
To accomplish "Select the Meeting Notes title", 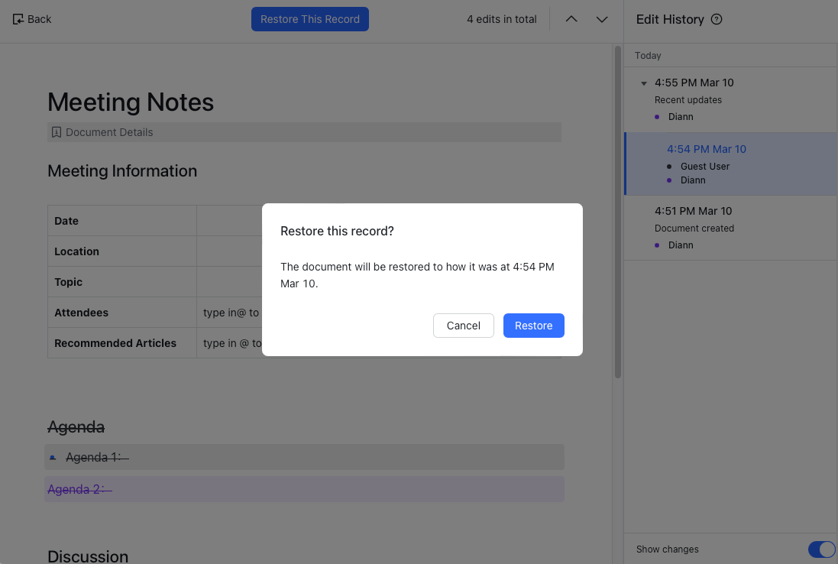I will coord(131,102).
